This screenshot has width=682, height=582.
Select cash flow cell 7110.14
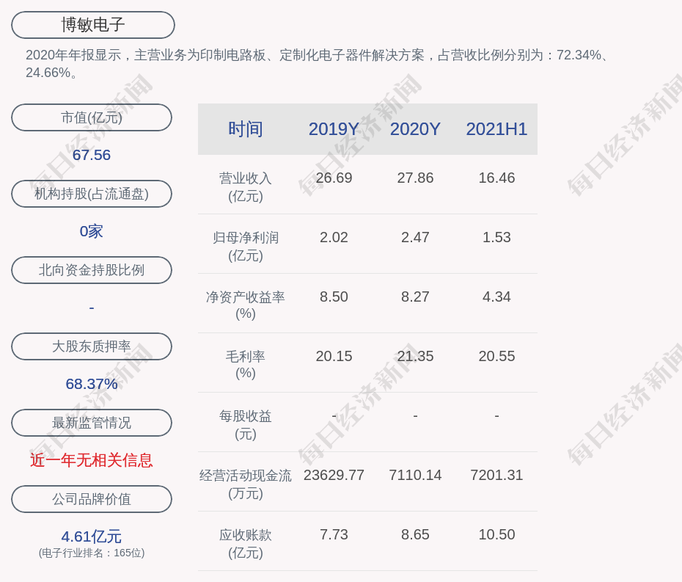point(415,475)
